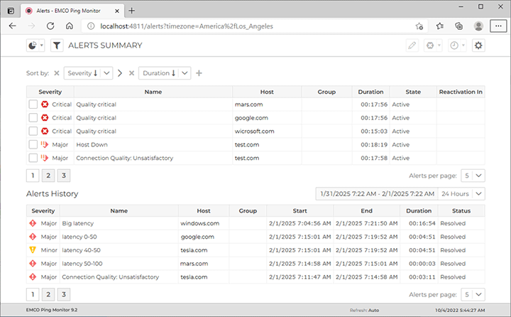Image resolution: width=511 pixels, height=317 pixels.
Task: Go to page 2 of alerts summary
Action: [x=48, y=175]
